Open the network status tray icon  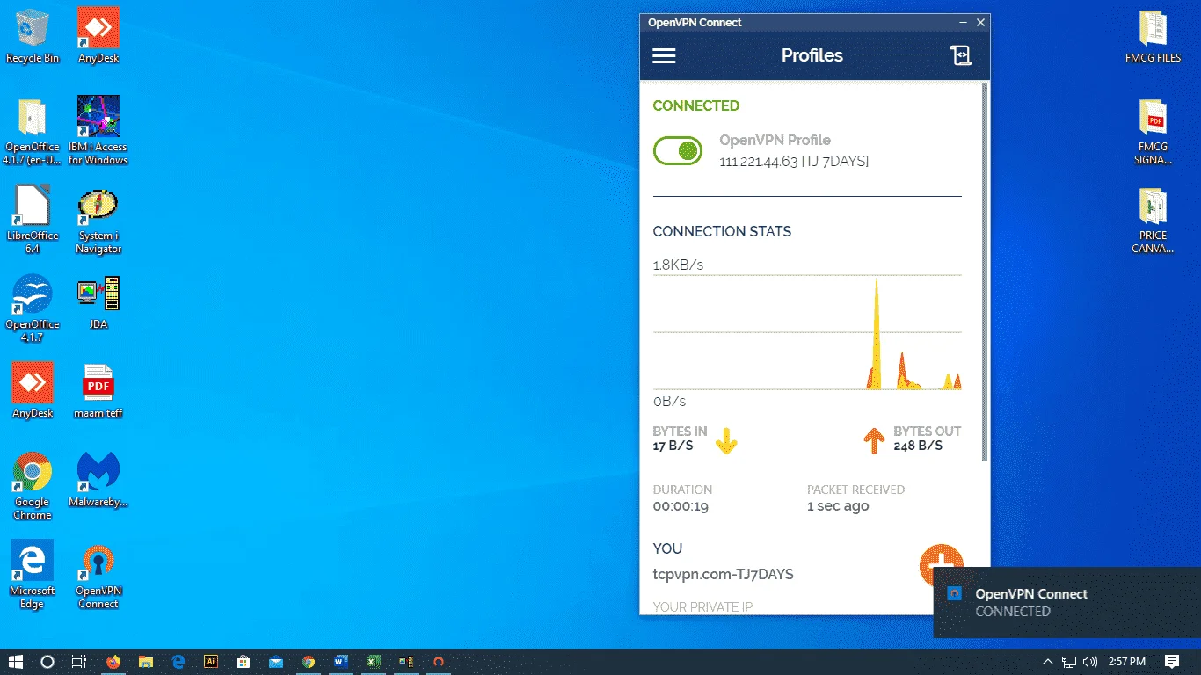tap(1069, 662)
